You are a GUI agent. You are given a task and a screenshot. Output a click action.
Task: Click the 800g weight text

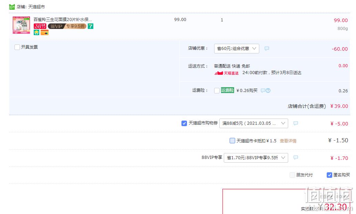pos(343,28)
